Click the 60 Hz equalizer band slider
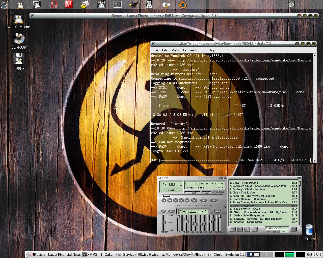The image size is (323, 258). [x=178, y=223]
